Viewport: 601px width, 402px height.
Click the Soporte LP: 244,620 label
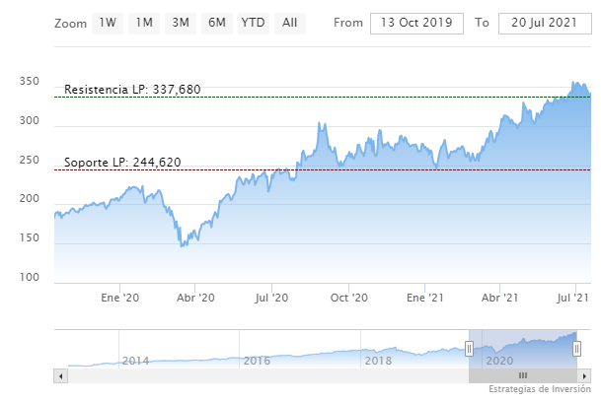pos(122,163)
